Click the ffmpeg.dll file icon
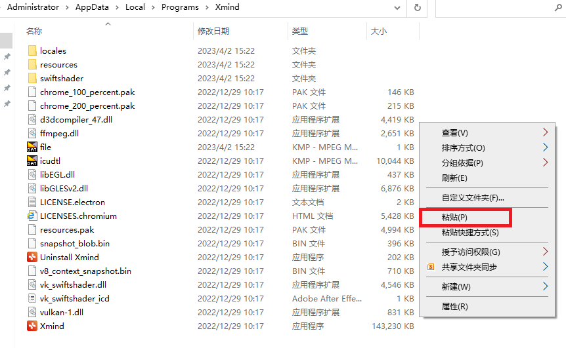The image size is (566, 348). (x=32, y=133)
